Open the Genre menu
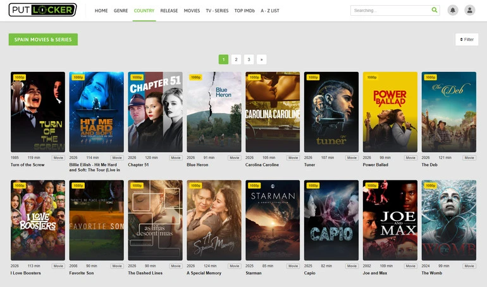This screenshot has height=287, width=487. 121,11
